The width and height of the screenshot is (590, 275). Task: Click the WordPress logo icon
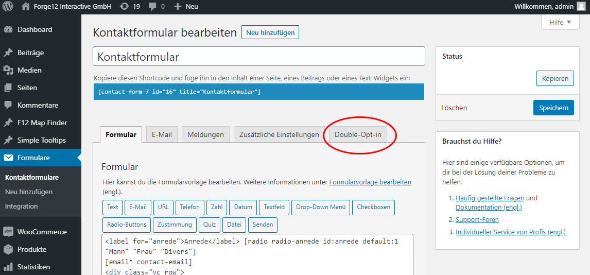click(x=8, y=6)
